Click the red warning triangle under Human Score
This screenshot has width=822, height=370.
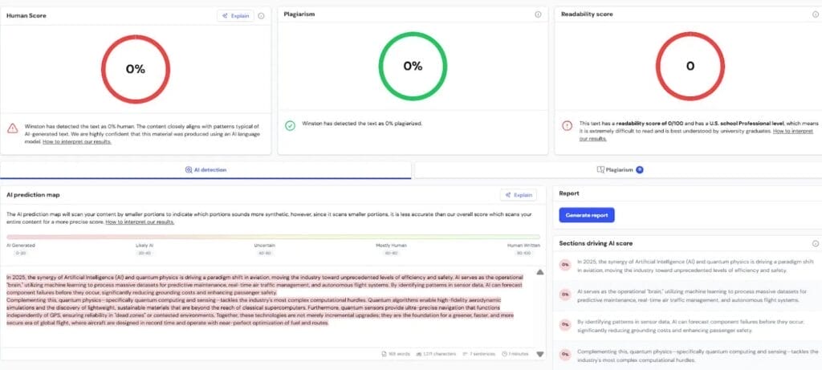point(13,128)
